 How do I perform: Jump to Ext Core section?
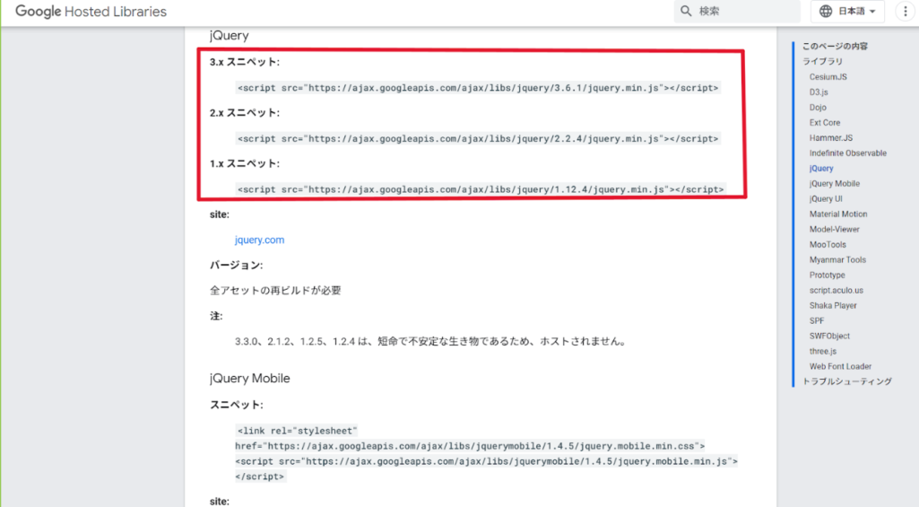point(825,123)
